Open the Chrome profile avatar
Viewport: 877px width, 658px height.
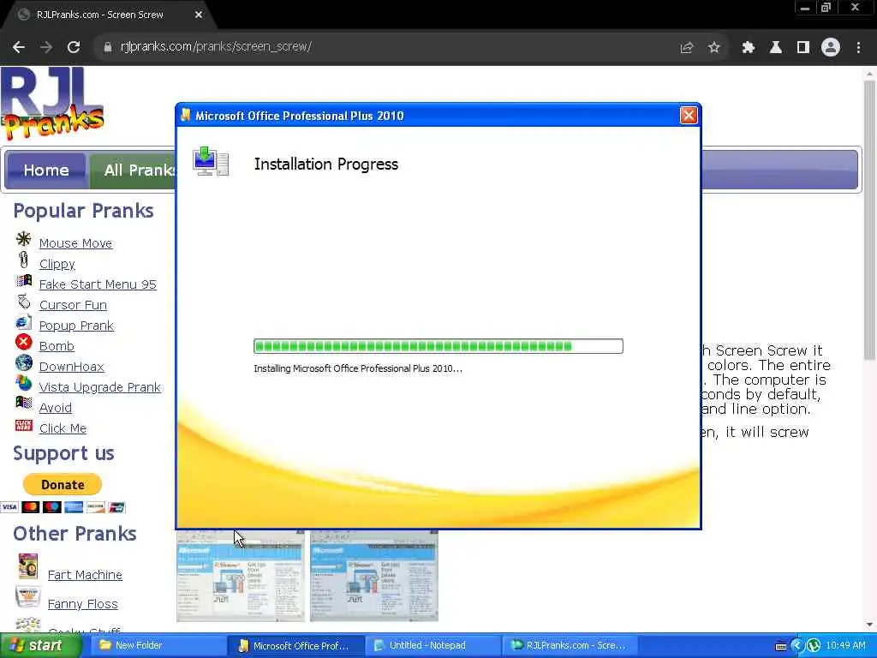tap(831, 48)
